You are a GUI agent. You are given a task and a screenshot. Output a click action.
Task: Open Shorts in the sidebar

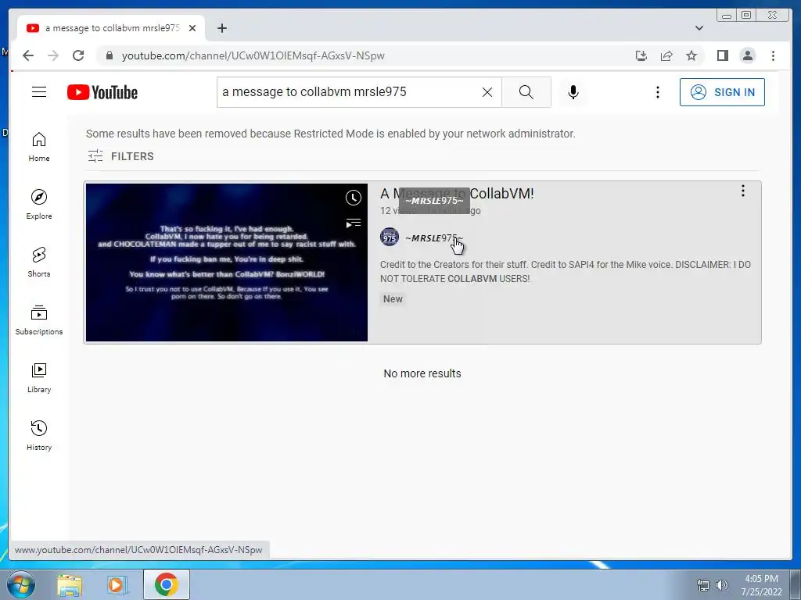(39, 262)
